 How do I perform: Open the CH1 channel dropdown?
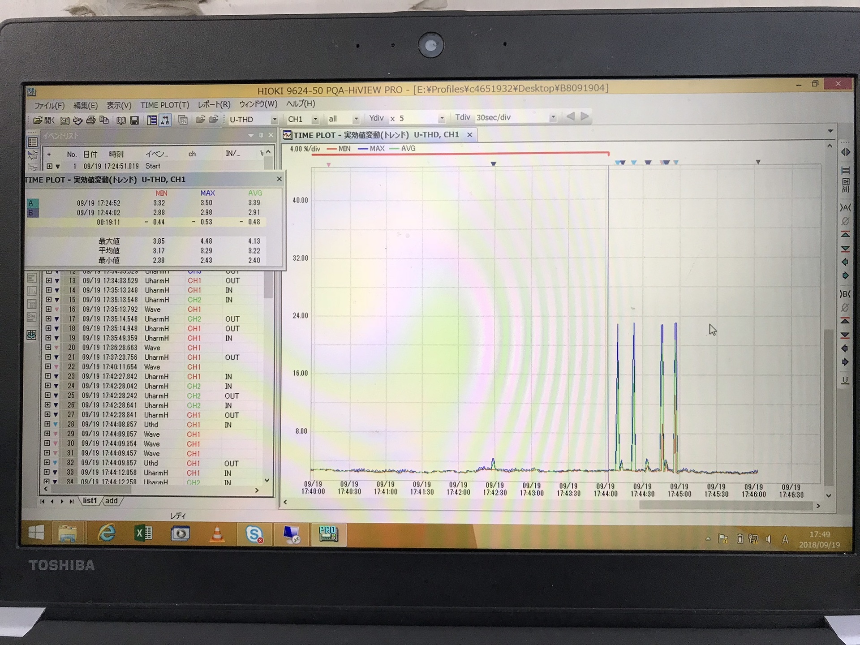point(315,119)
